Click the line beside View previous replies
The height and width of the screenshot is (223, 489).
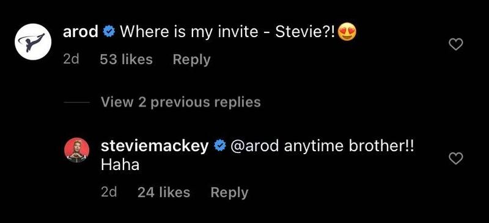tap(76, 102)
